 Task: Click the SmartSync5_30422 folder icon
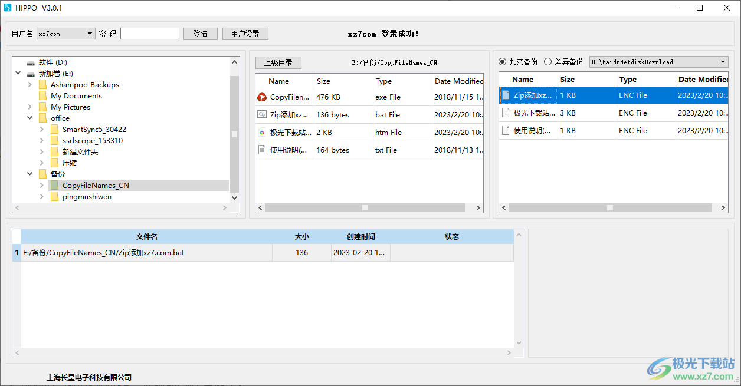click(54, 130)
